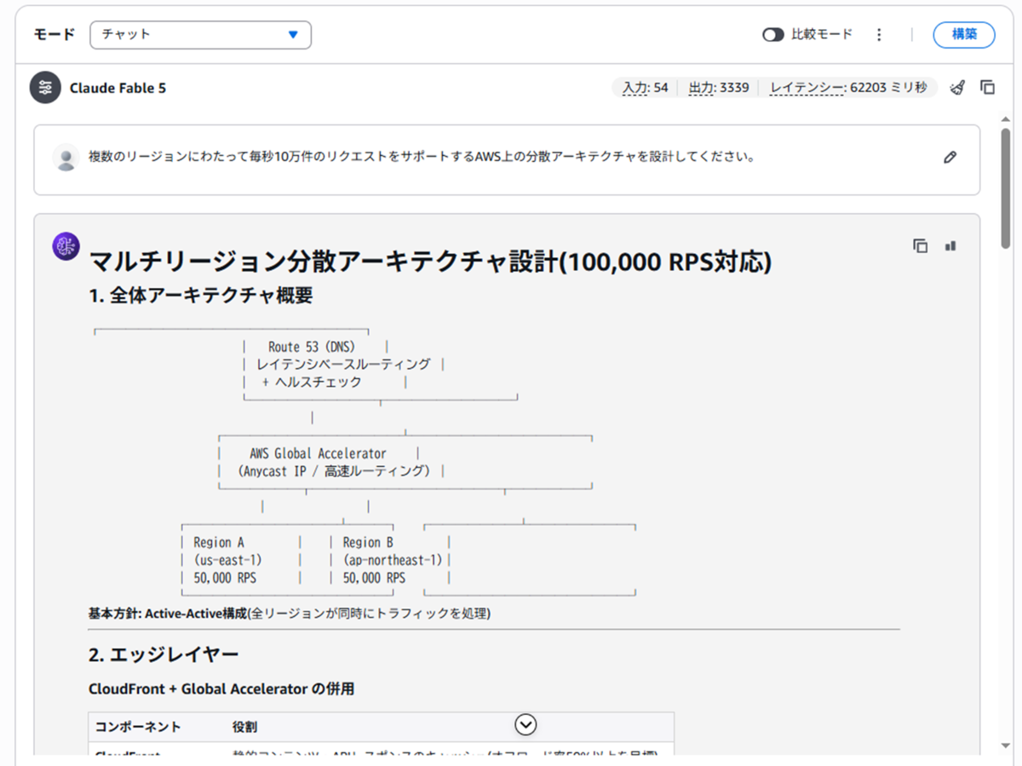The width and height of the screenshot is (1022, 766).
Task: Click the Route 53 (DNS) diagram text
Action: coord(312,347)
